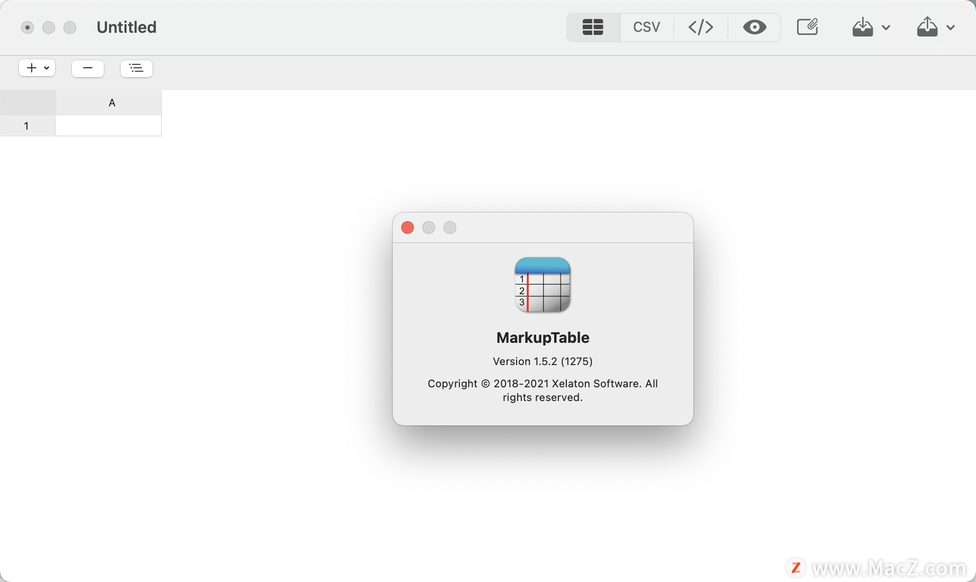Image resolution: width=976 pixels, height=582 pixels.
Task: Click the import tray icon
Action: (862, 27)
